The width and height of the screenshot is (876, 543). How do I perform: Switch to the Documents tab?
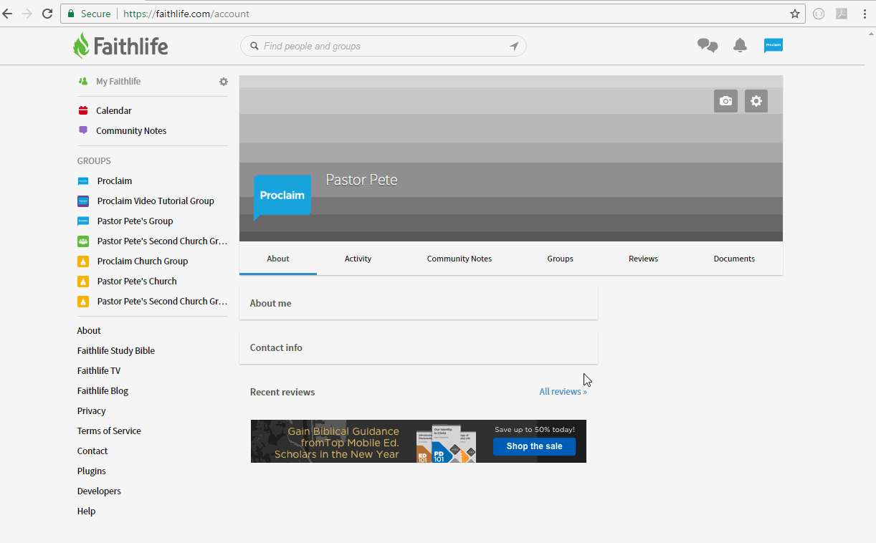point(734,259)
